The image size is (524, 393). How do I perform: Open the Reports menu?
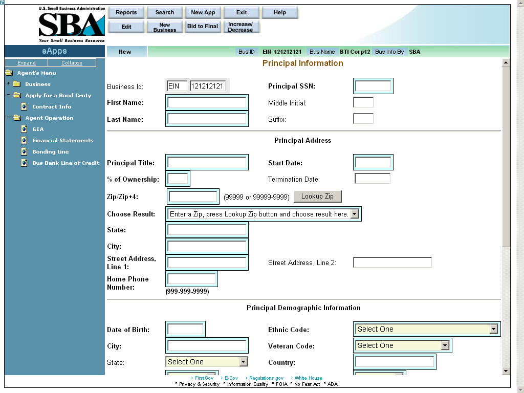point(126,12)
